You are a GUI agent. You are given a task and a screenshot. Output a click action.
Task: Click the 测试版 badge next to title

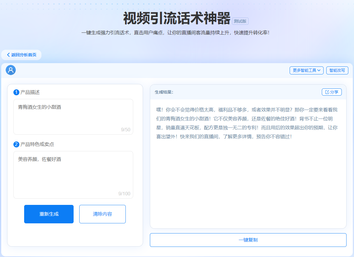(240, 21)
